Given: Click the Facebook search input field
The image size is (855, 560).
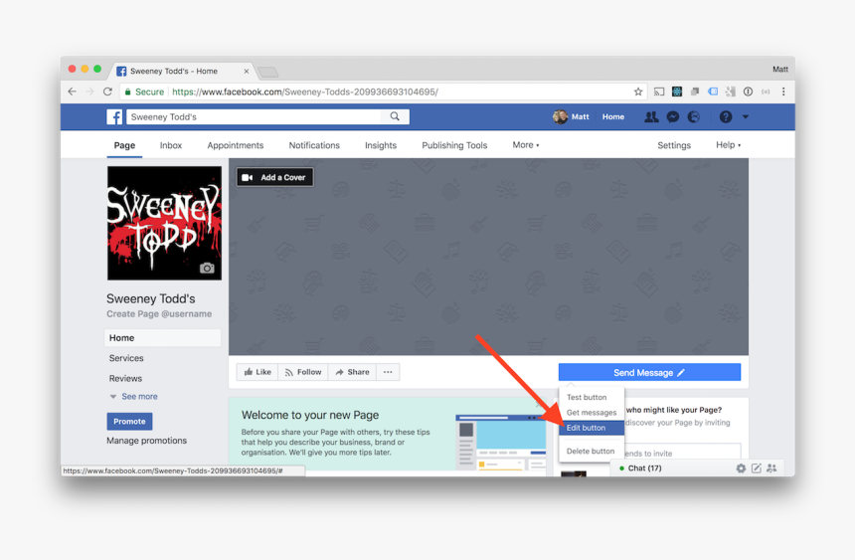Looking at the screenshot, I should 255,116.
